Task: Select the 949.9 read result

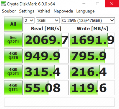Action: pyautogui.click(x=46, y=56)
